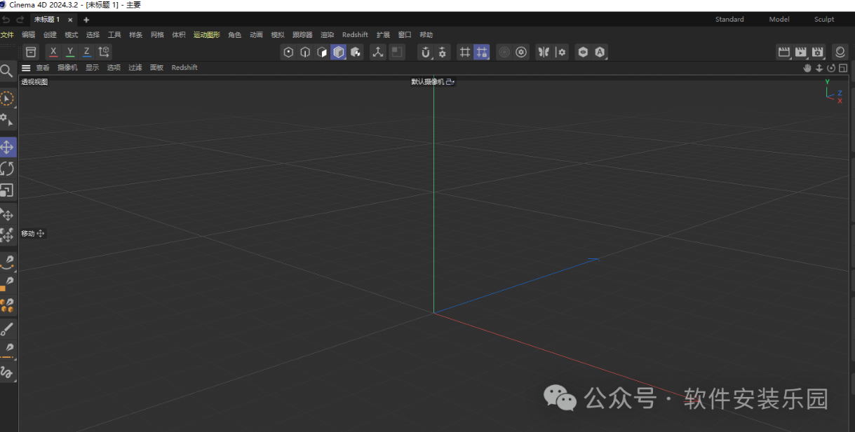Viewport: 855px width, 432px height.
Task: Switch to Polygons mode cube icon
Action: pos(322,52)
